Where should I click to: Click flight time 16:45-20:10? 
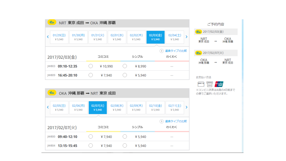(68, 75)
